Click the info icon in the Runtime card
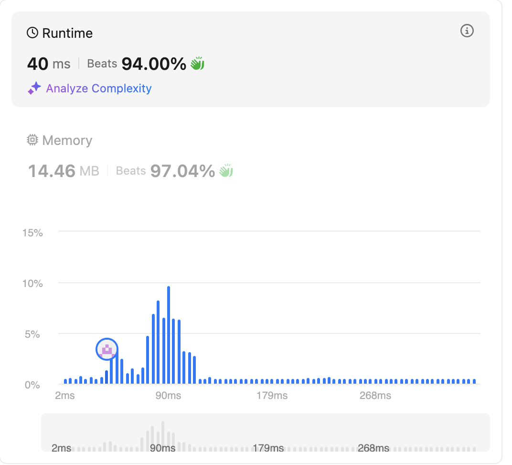Screen dimensions: 512x465 467,31
